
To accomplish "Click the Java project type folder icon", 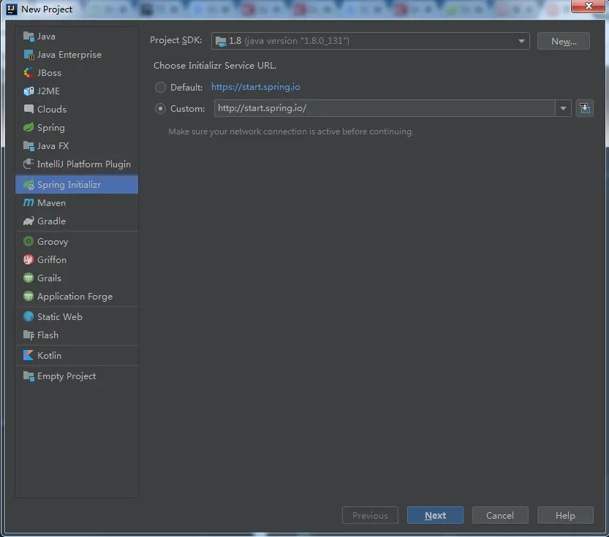I will click(29, 37).
